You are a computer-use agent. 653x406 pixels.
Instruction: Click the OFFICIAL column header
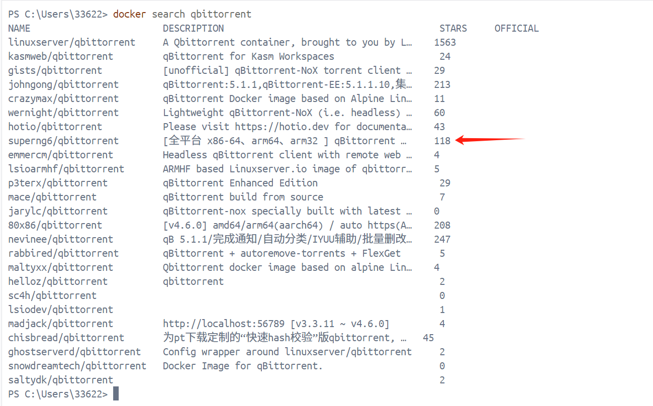point(516,29)
